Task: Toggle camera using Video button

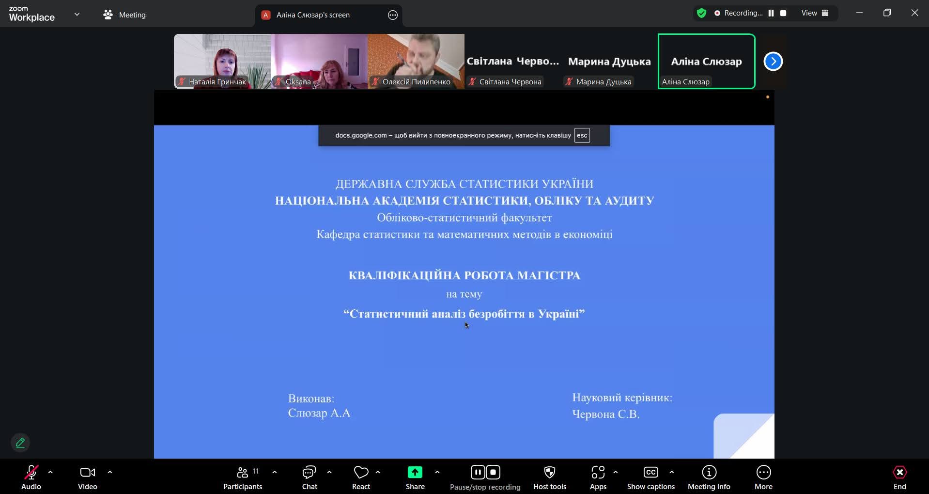Action: coord(88,478)
